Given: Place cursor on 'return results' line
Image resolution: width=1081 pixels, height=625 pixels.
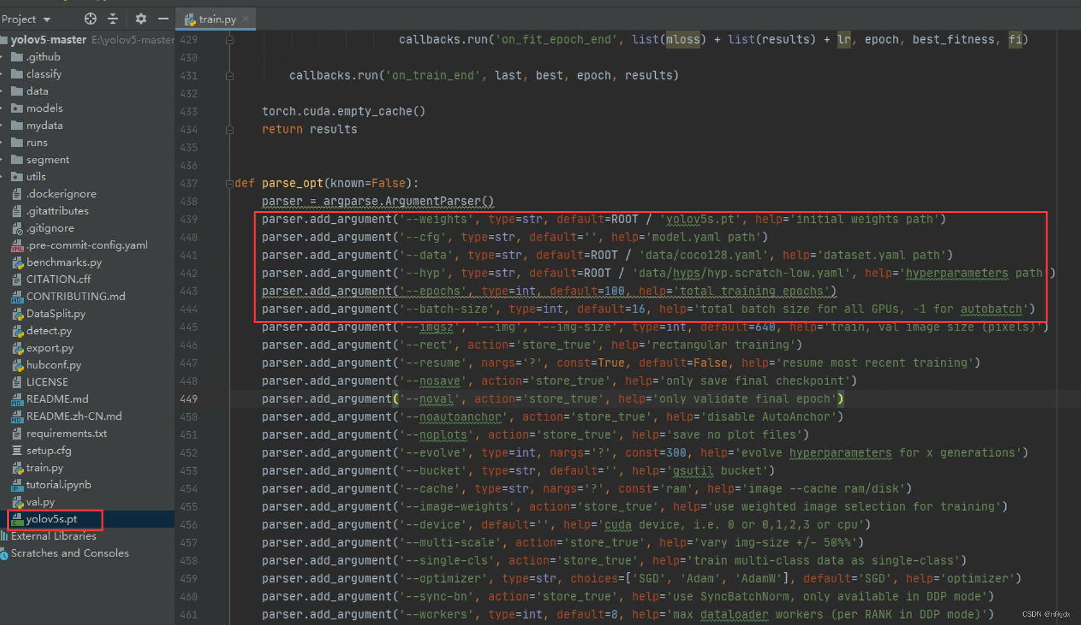Looking at the screenshot, I should [310, 130].
